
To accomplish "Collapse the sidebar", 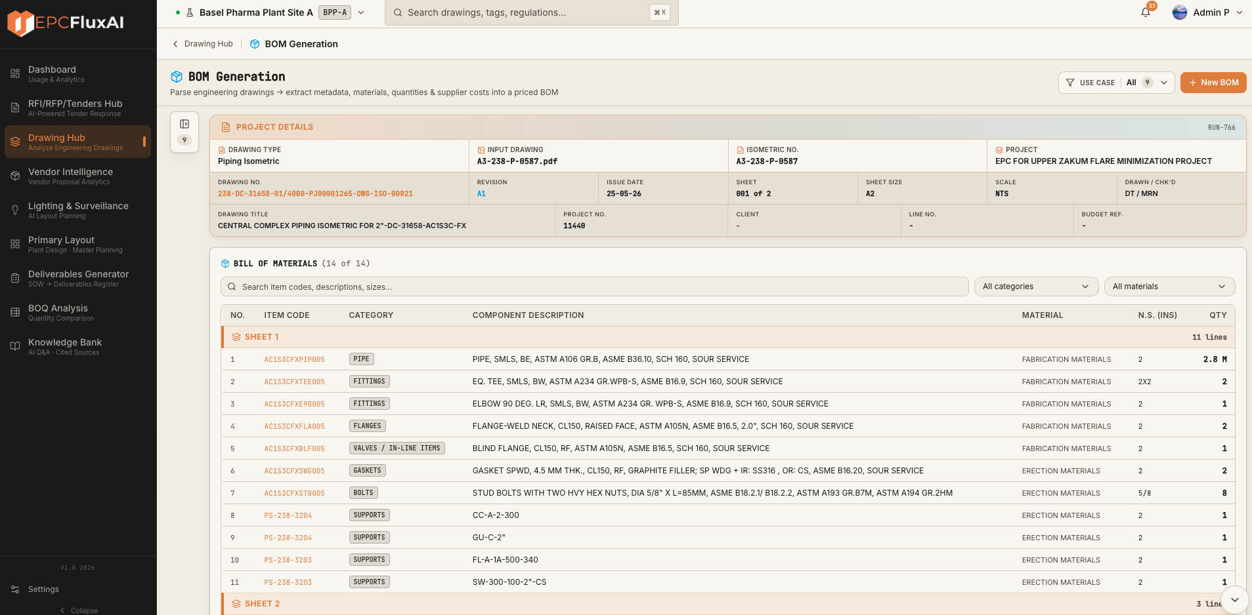I will [x=79, y=610].
